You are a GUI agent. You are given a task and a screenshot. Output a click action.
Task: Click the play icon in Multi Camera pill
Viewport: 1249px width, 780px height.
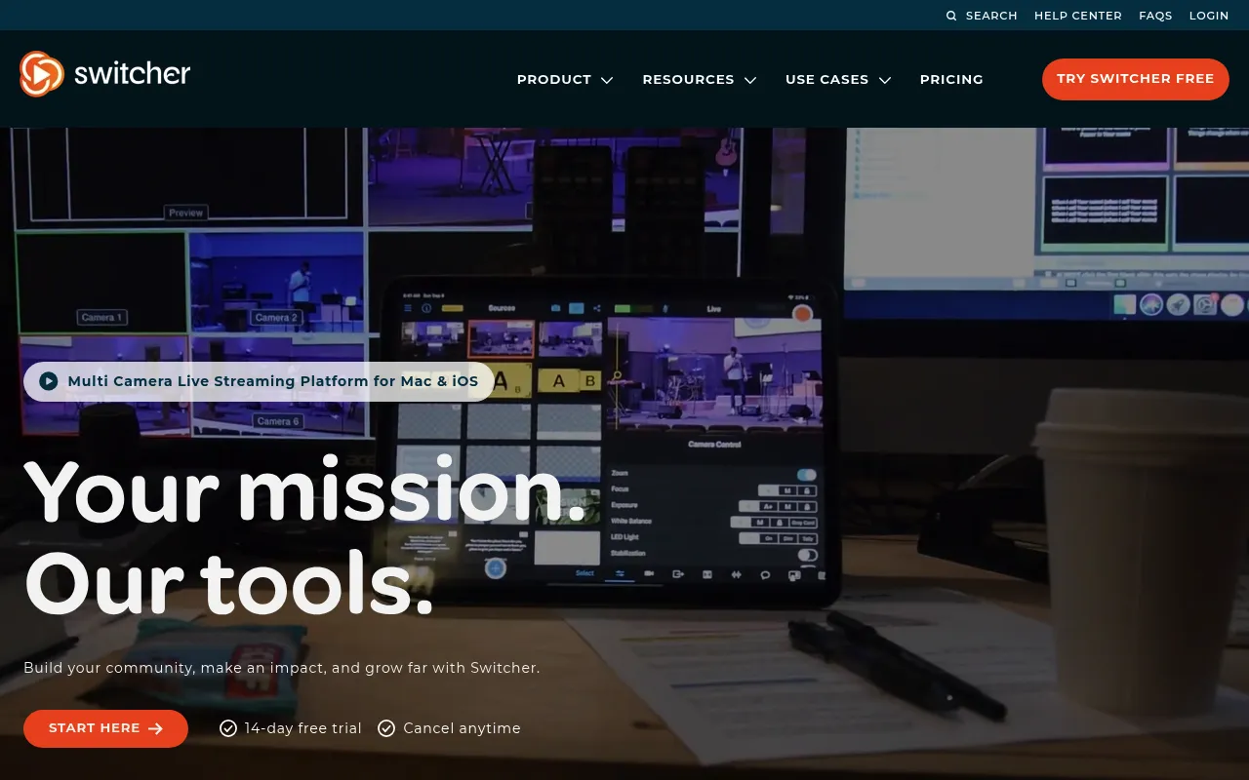coord(49,381)
